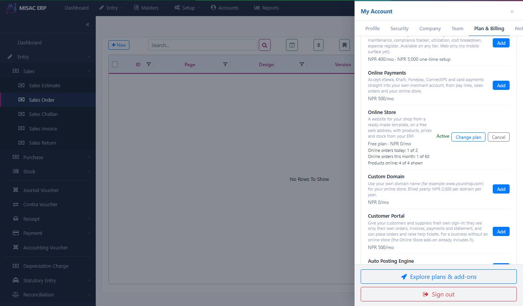Click the Contra Voucher arrows icon
The image size is (523, 306).
(x=16, y=204)
